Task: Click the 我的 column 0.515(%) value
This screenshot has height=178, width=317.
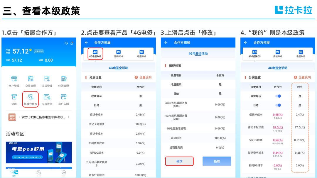Action: click(300, 140)
